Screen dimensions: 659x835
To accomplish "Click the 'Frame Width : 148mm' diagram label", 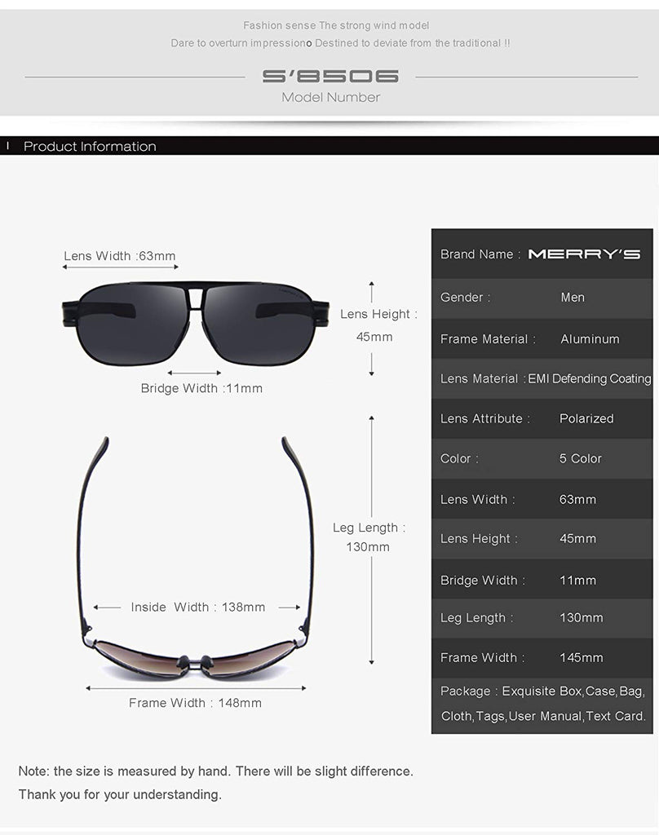I will click(x=195, y=703).
